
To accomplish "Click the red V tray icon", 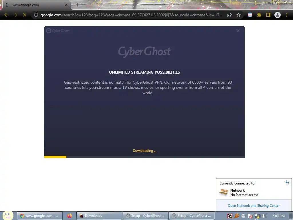I will (230, 216).
